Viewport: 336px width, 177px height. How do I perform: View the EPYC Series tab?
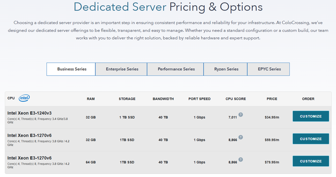269,69
